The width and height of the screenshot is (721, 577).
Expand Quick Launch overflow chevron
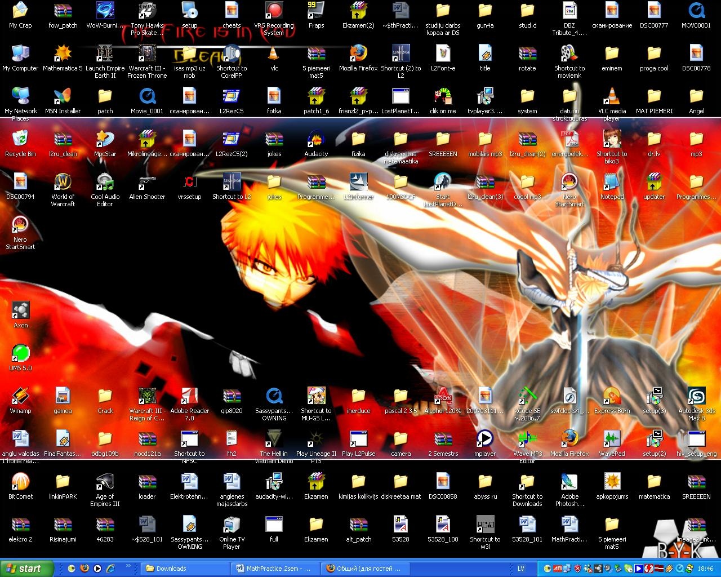point(128,566)
